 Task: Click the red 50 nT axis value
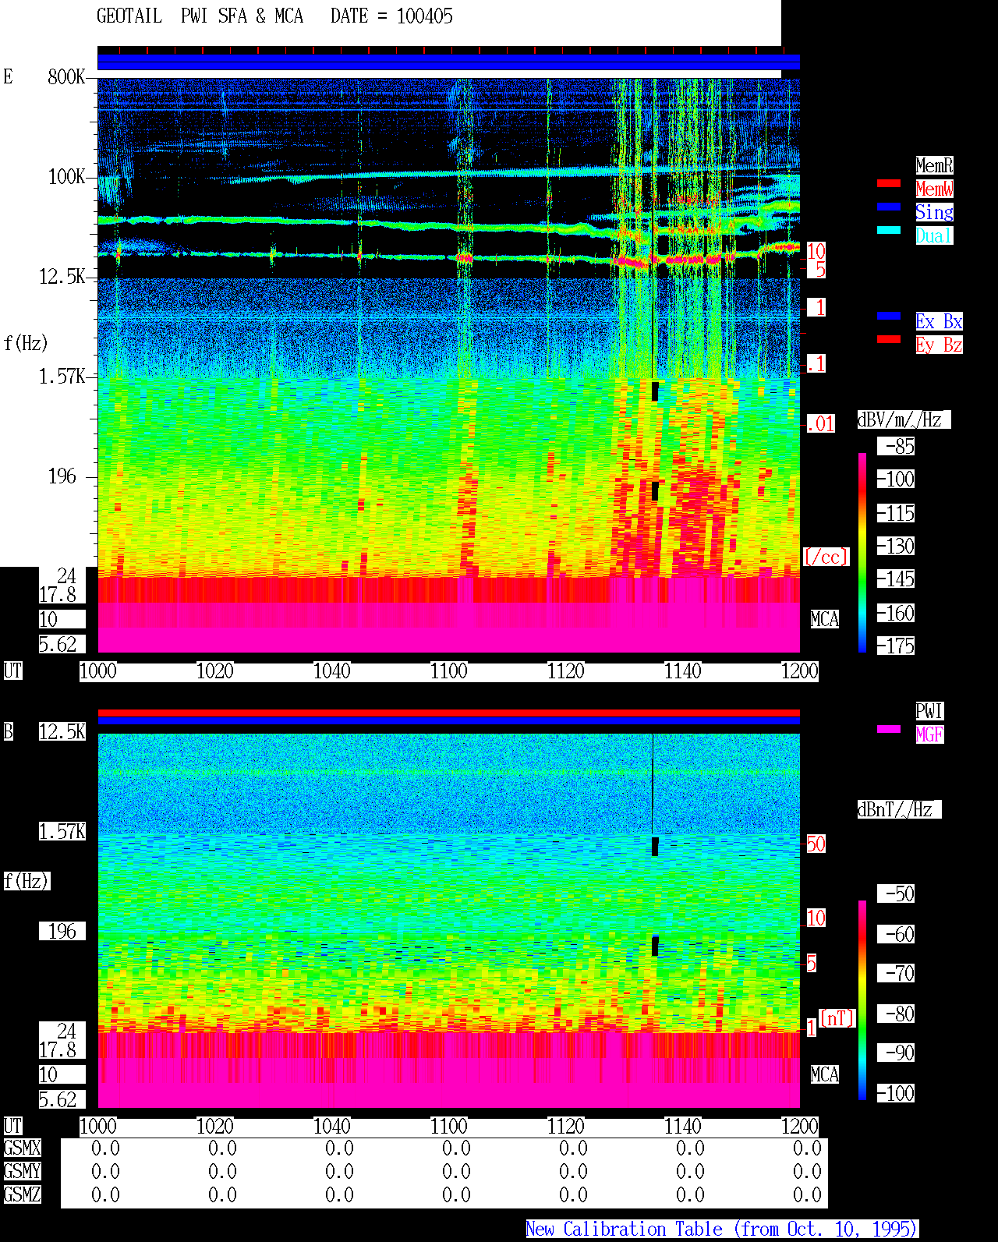pos(816,844)
